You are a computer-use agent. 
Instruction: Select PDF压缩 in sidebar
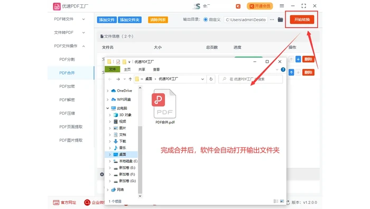pos(67,113)
